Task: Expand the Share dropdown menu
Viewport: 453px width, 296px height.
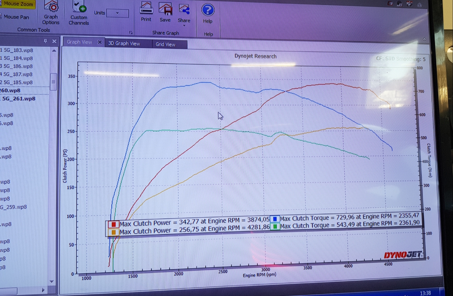Action: tap(184, 25)
